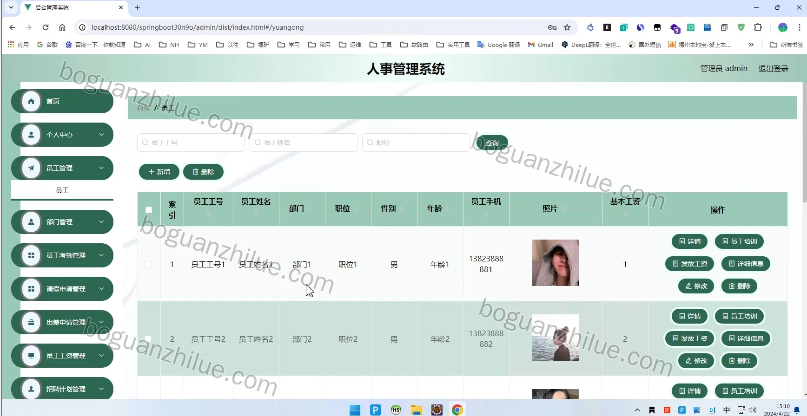Click the user icon beside 部门管理
The width and height of the screenshot is (807, 416).
31,222
